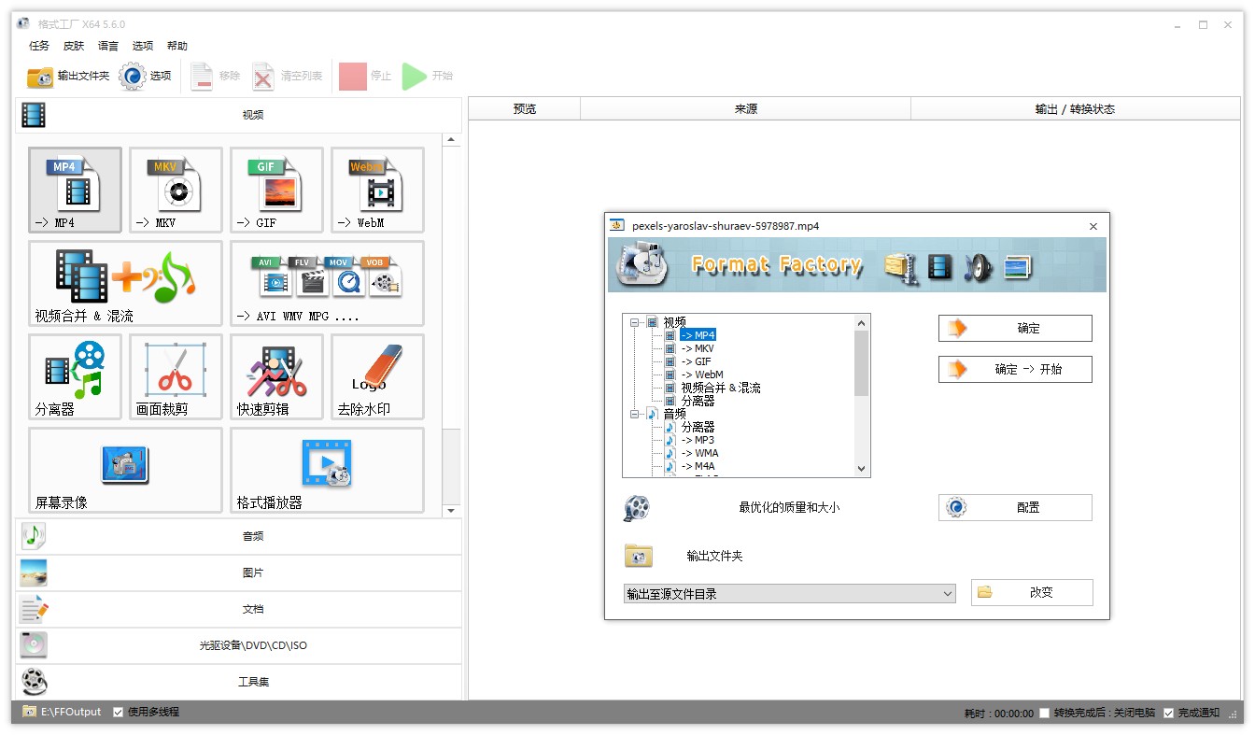1255x735 pixels.
Task: Click the left panel scrollbar up arrow
Action: tap(452, 140)
